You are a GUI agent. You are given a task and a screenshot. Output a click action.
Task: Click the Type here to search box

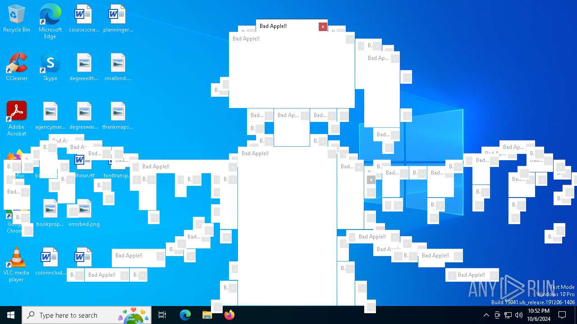87,315
